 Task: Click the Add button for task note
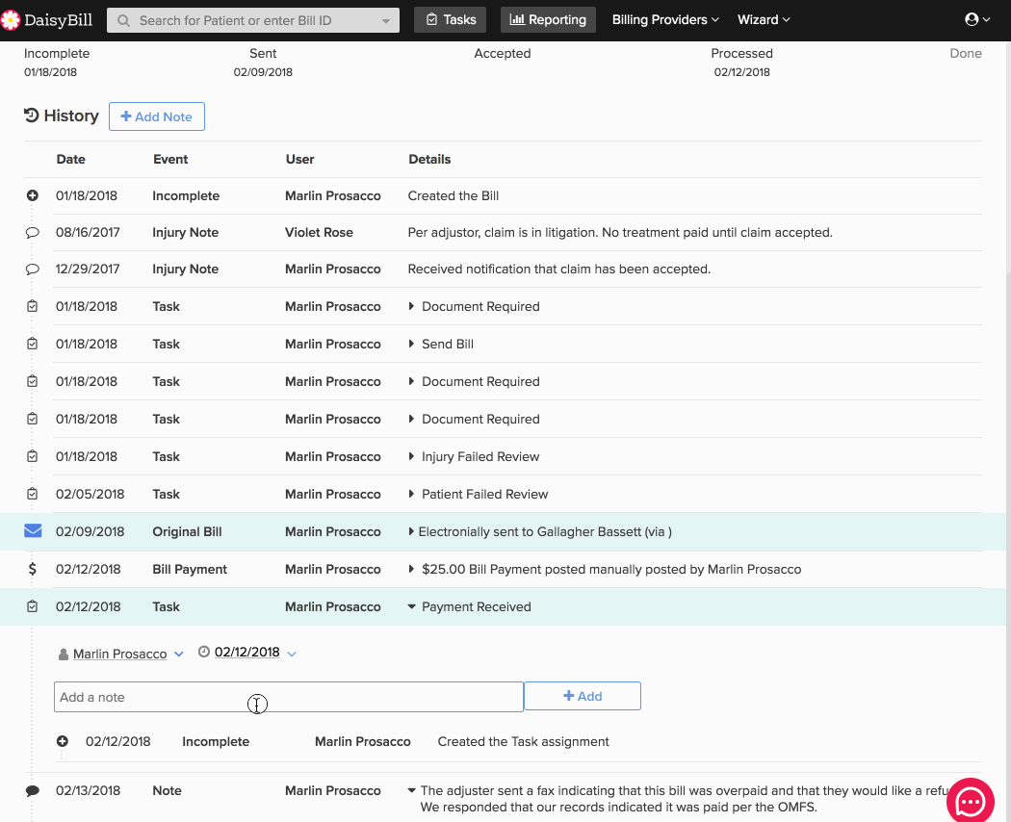click(x=583, y=696)
